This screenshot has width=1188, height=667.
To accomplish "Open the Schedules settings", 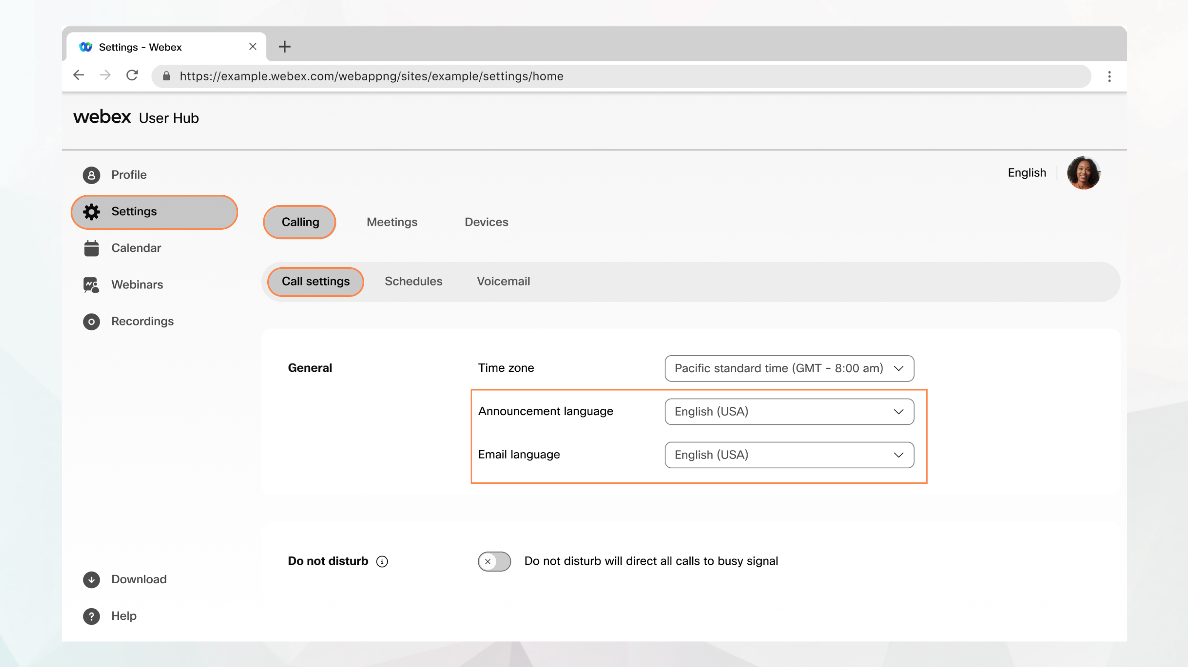I will click(413, 280).
